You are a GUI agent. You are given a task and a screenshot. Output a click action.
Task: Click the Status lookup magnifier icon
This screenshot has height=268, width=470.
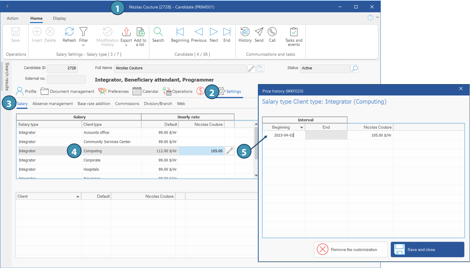(x=355, y=69)
